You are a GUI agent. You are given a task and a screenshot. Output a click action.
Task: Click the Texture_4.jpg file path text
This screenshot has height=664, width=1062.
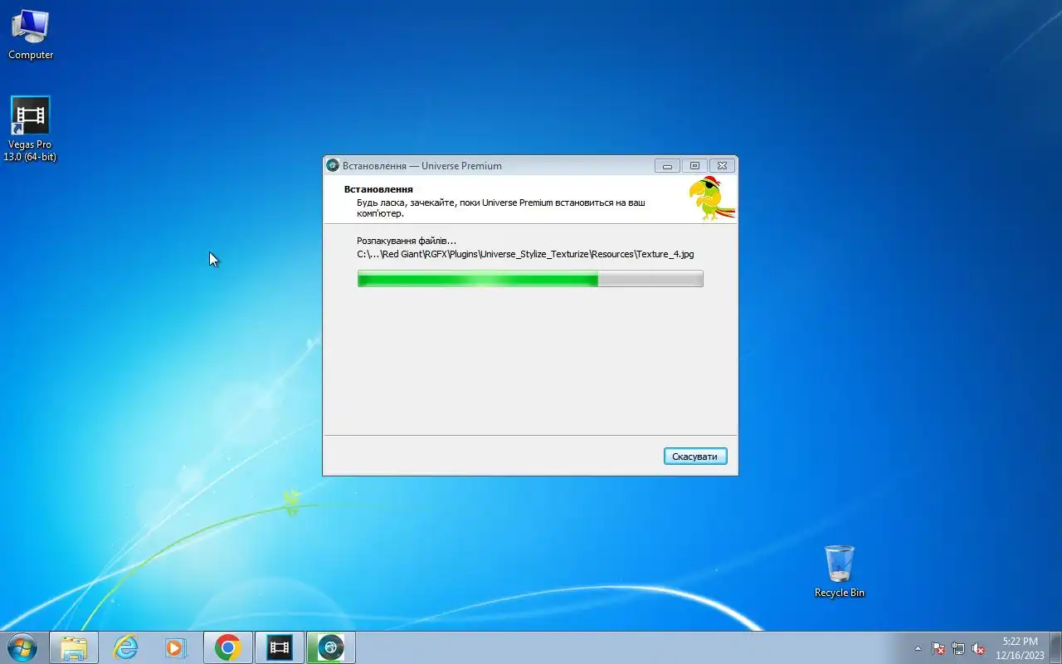point(525,254)
